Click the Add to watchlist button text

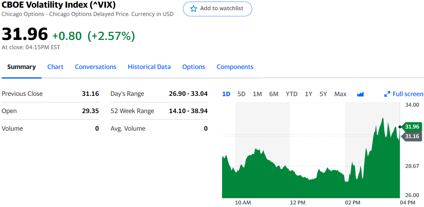[221, 8]
